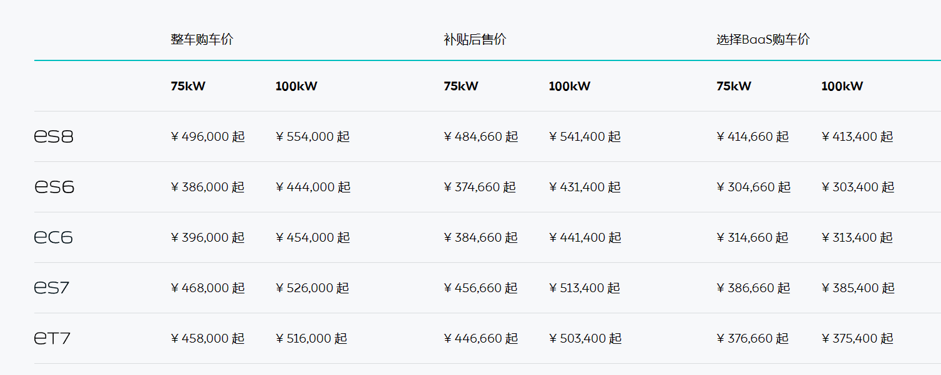
Task: Pick the ¥441,400 起 EC6 price
Action: 585,237
